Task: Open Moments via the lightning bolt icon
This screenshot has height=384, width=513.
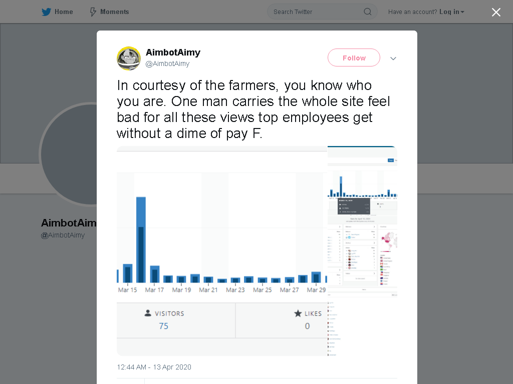Action: click(x=93, y=12)
